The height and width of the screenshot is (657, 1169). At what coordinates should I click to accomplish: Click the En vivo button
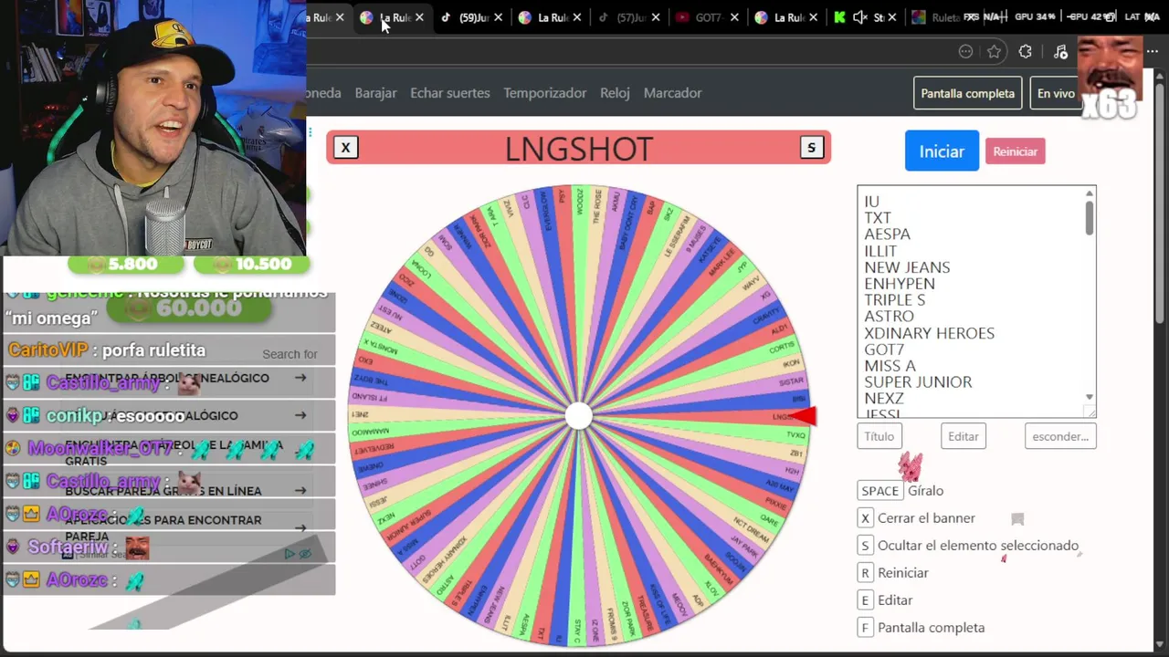click(1056, 93)
